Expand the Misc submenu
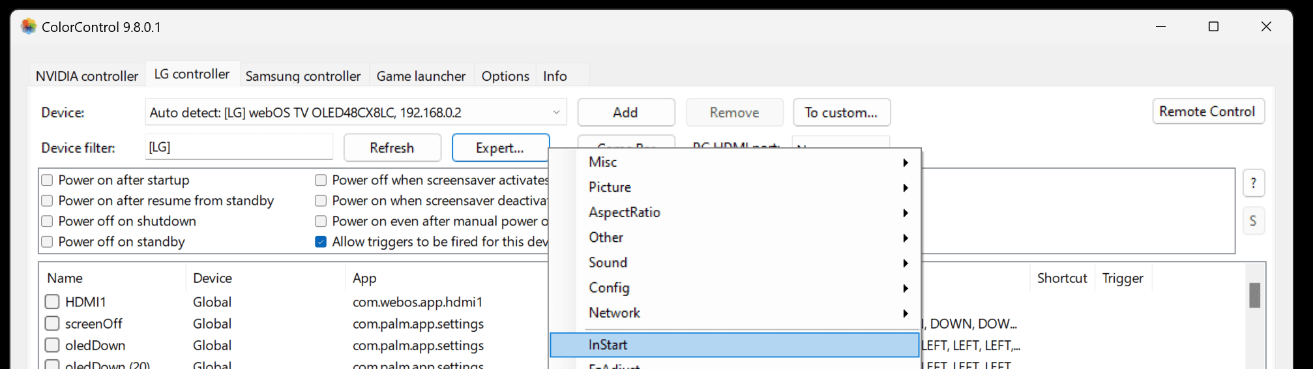1313x369 pixels. tap(735, 162)
